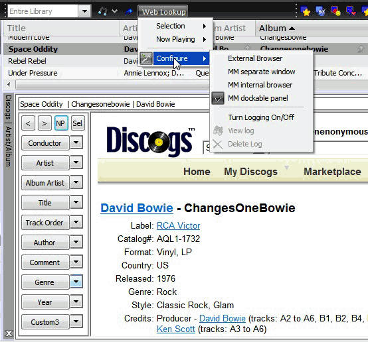Close the Discogs panel with X icon
Image resolution: width=368 pixels, height=342 pixels.
[x=9, y=333]
